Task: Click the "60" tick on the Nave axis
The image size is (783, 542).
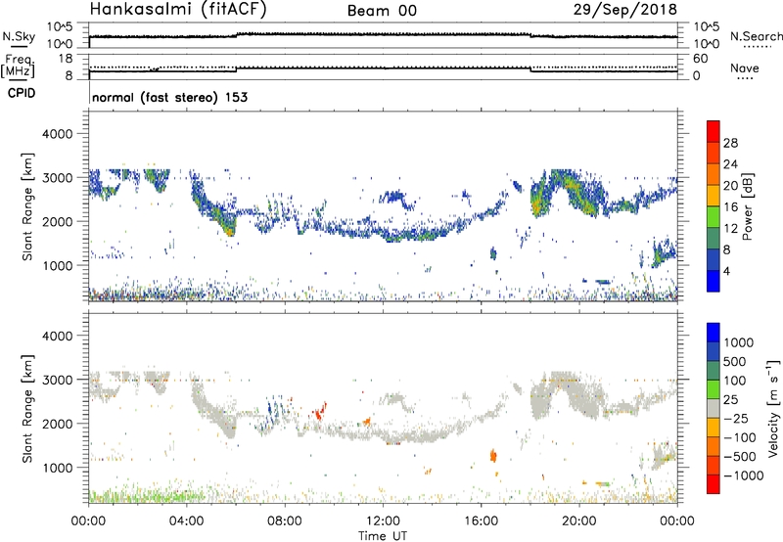Action: (700, 59)
